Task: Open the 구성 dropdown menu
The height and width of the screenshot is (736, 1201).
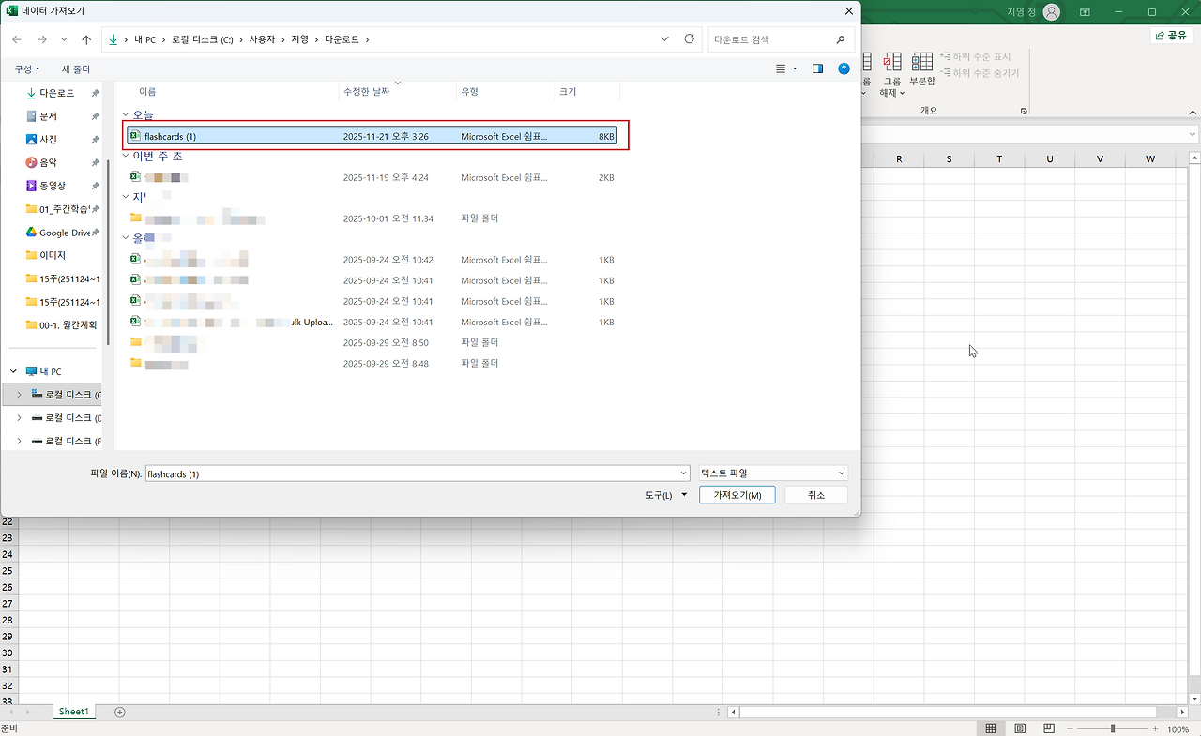Action: point(27,68)
